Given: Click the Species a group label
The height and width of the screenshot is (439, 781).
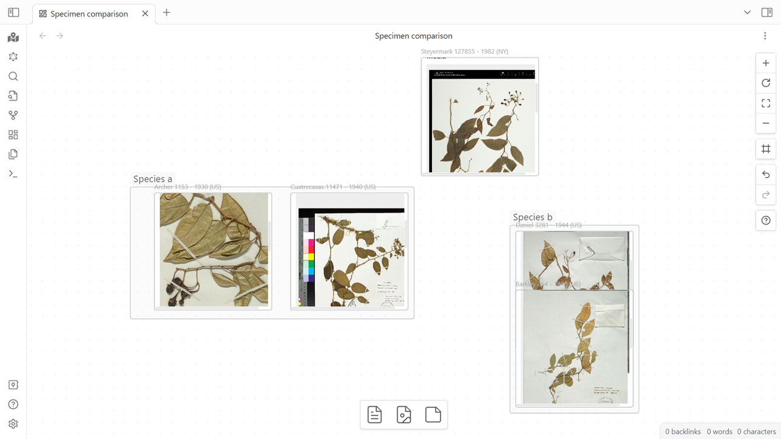Looking at the screenshot, I should click(x=153, y=179).
